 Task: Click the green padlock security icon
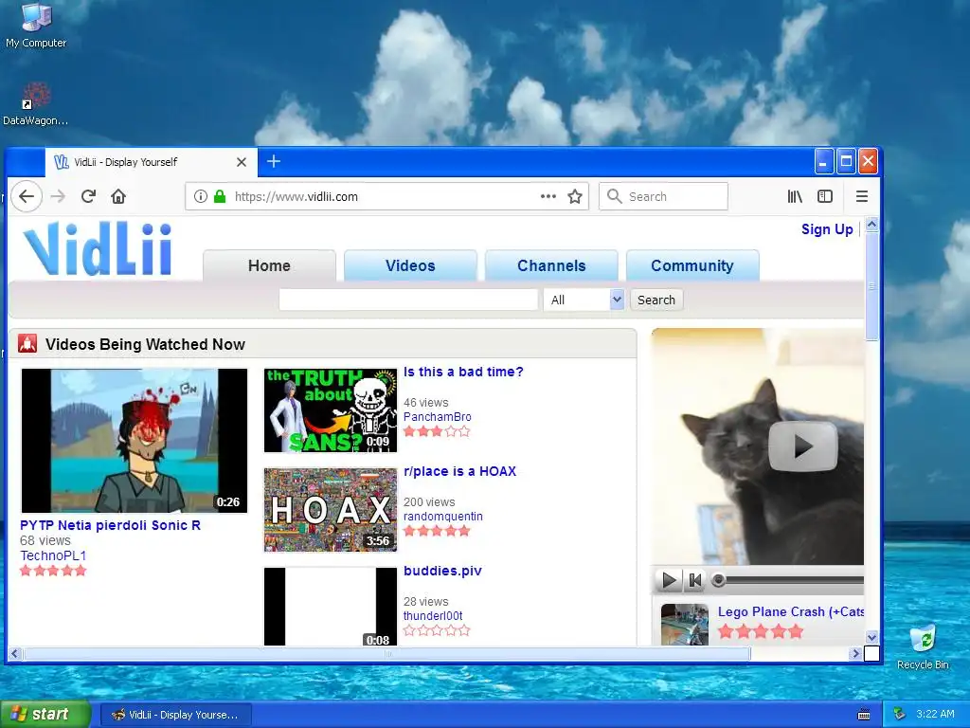[220, 196]
